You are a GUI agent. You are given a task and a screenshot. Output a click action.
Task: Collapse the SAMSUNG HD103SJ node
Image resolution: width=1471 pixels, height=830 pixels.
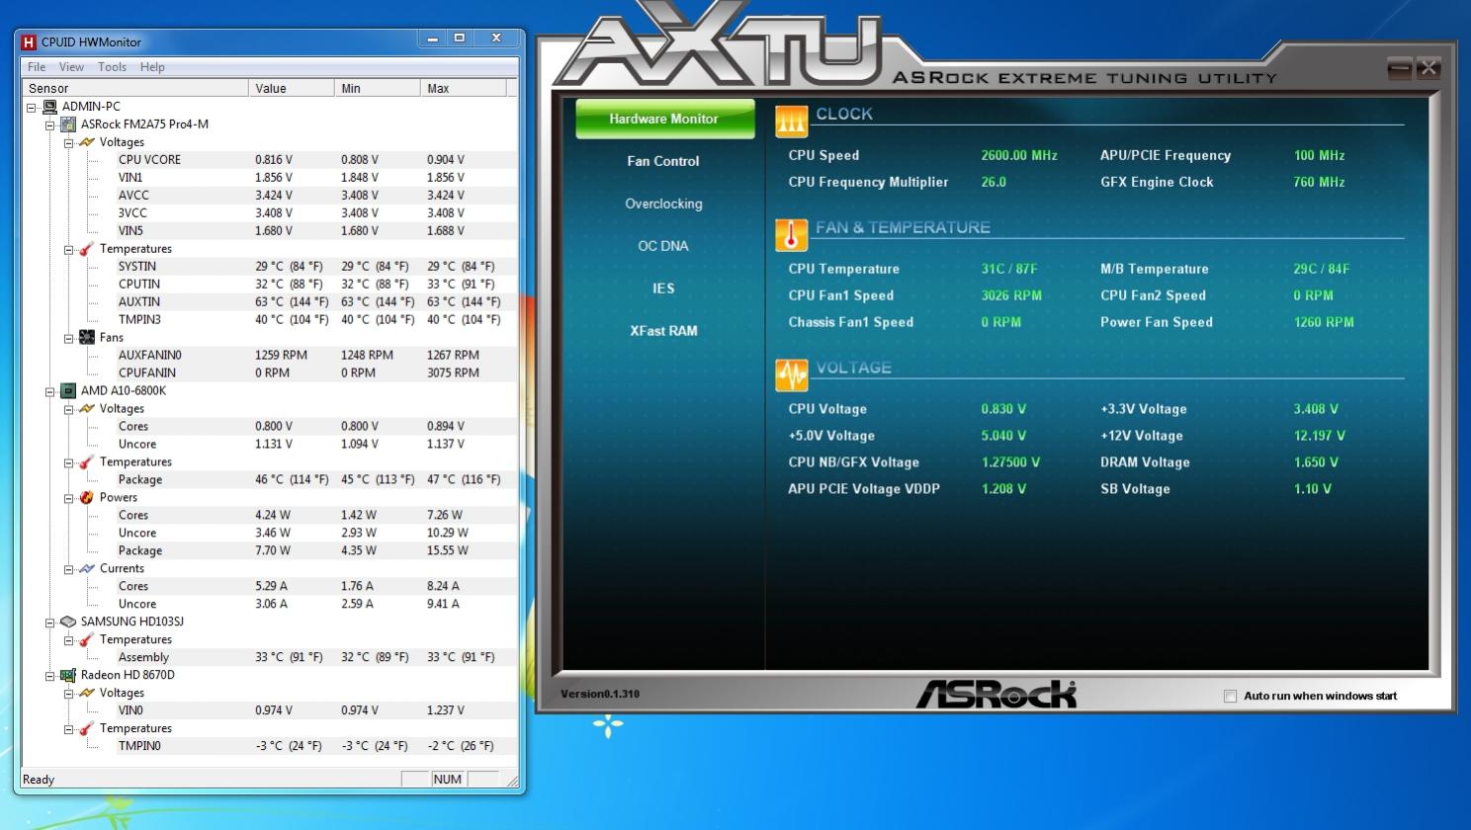pyautogui.click(x=49, y=622)
